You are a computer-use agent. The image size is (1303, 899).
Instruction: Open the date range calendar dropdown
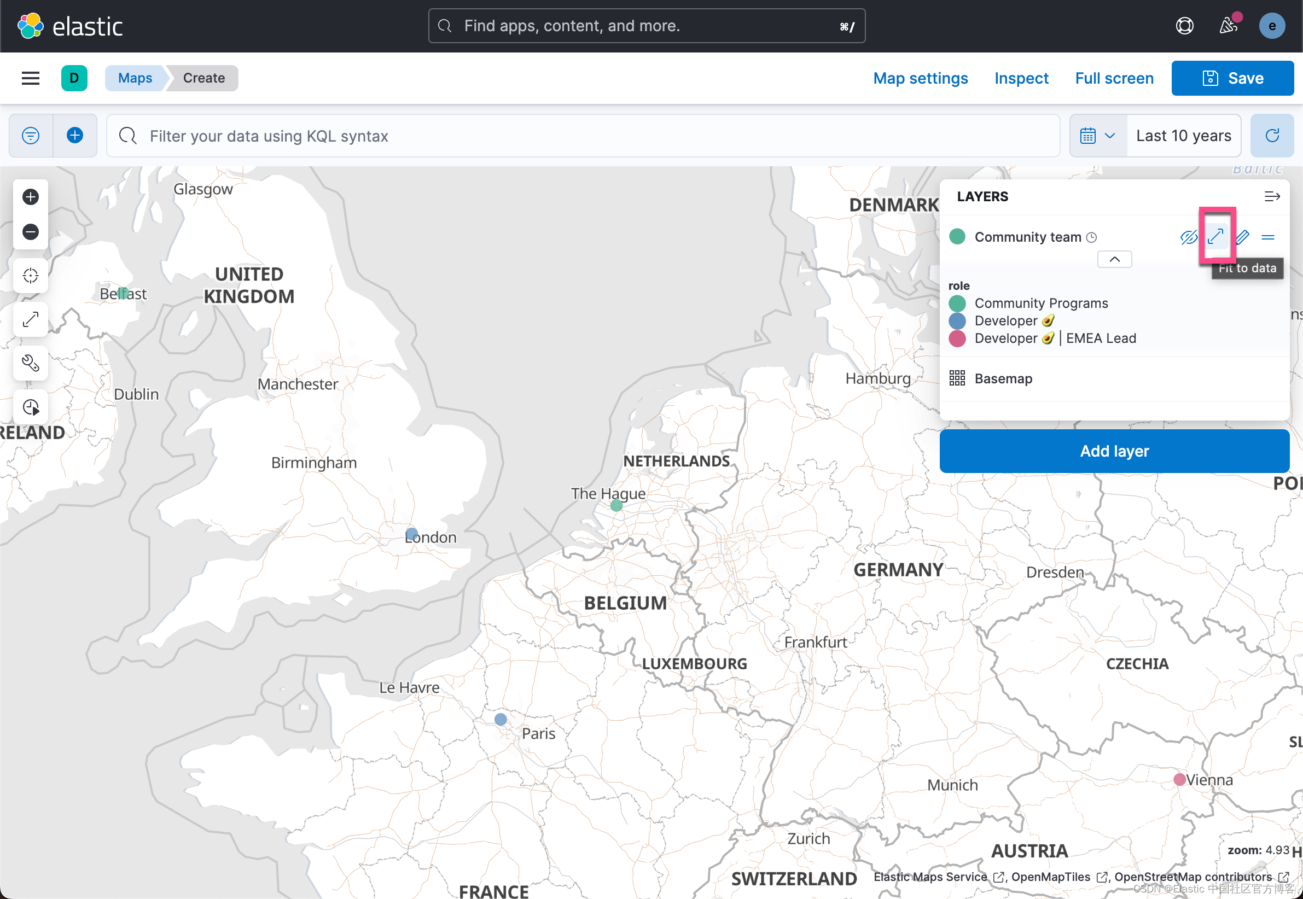click(x=1097, y=135)
